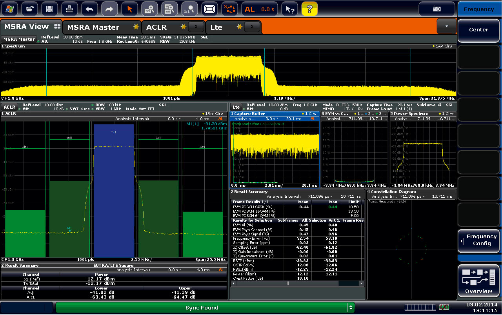This screenshot has height=315, width=502.
Task: Toggle the AL analysis line button
Action: click(259, 9)
